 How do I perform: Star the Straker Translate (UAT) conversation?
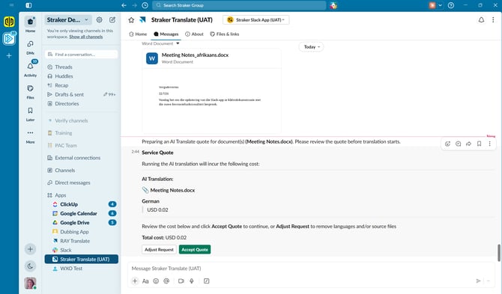point(131,20)
